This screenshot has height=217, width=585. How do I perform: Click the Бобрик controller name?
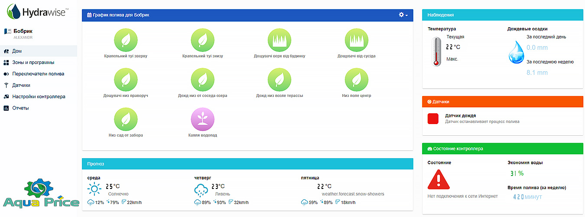[x=23, y=31]
